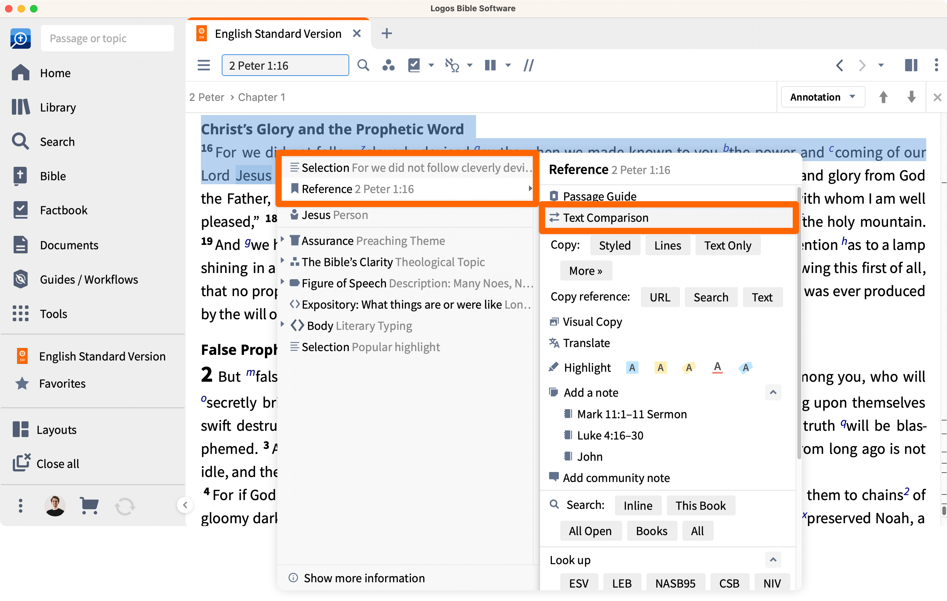Open the Annotation dropdown
947x601 pixels.
pyautogui.click(x=823, y=97)
